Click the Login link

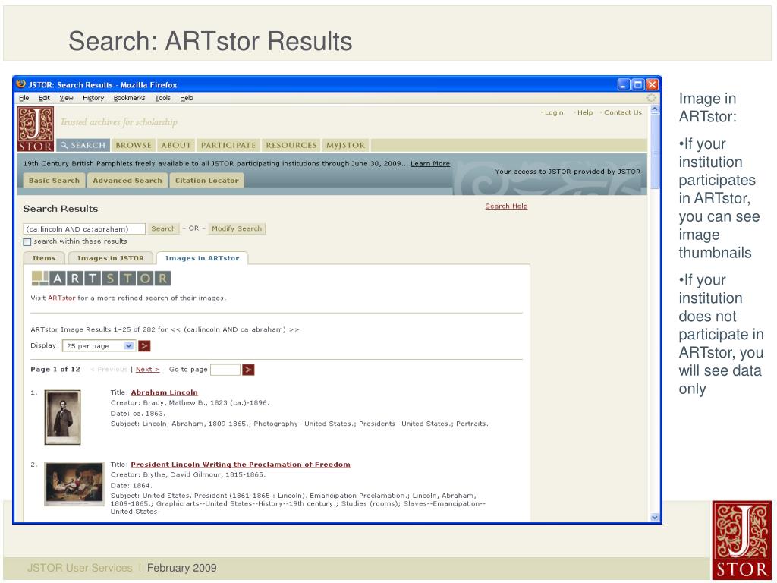tap(554, 112)
